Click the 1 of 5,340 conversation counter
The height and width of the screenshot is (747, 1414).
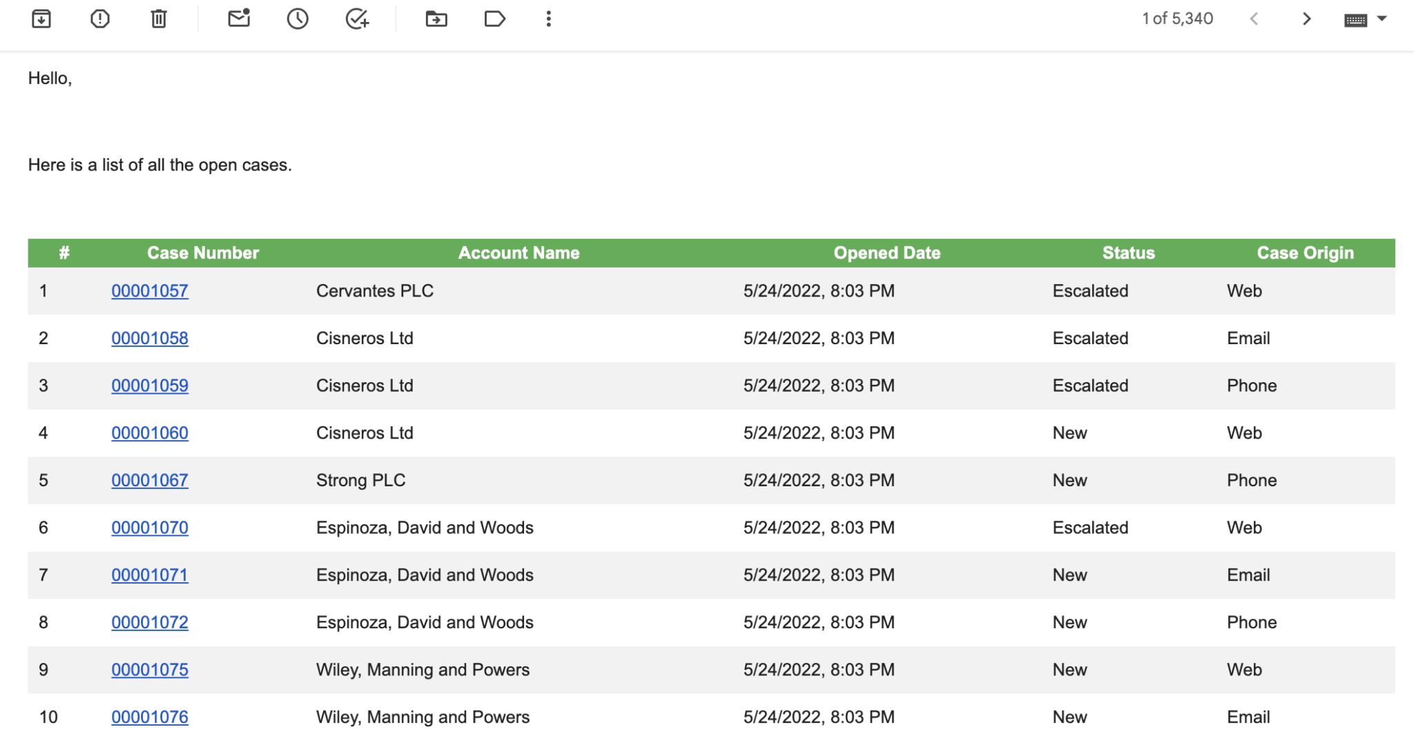click(1178, 19)
